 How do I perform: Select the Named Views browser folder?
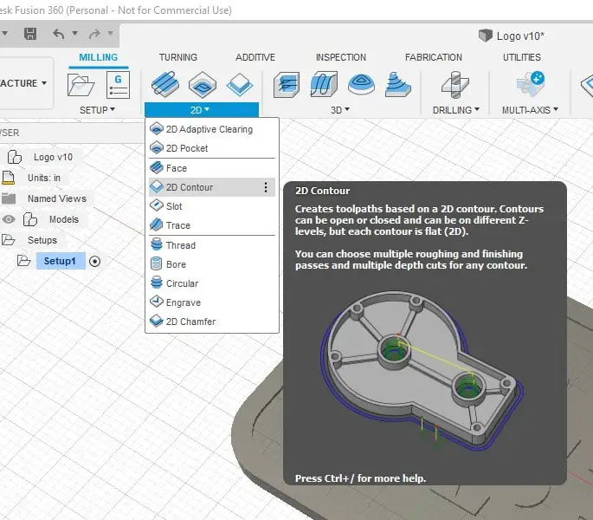coord(57,198)
